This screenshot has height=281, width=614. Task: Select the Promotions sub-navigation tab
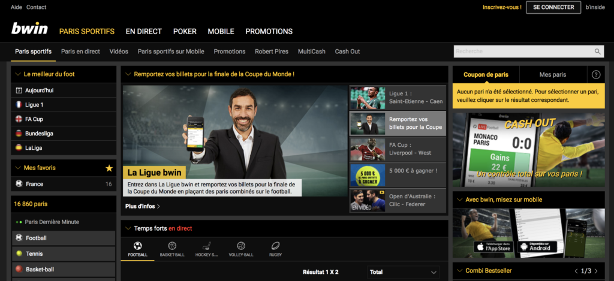(230, 52)
